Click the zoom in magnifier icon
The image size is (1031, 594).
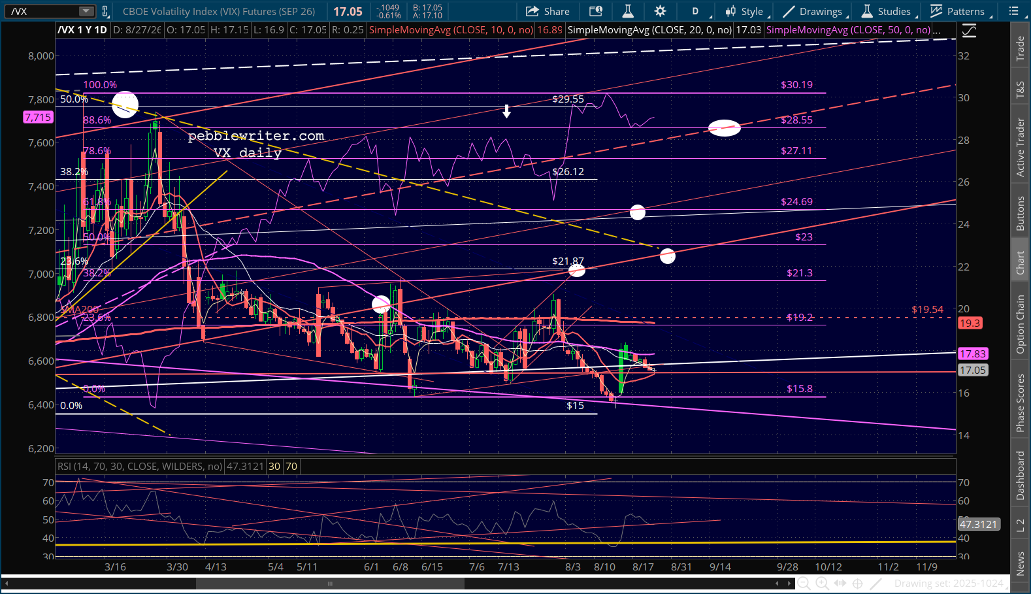823,584
